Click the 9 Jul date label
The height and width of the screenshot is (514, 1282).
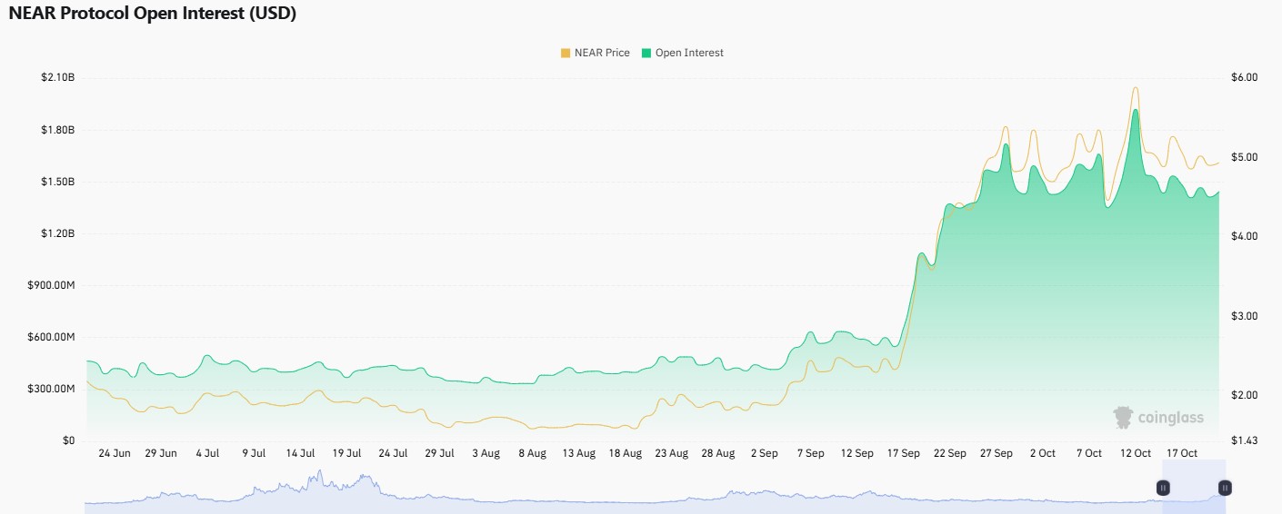pos(254,453)
